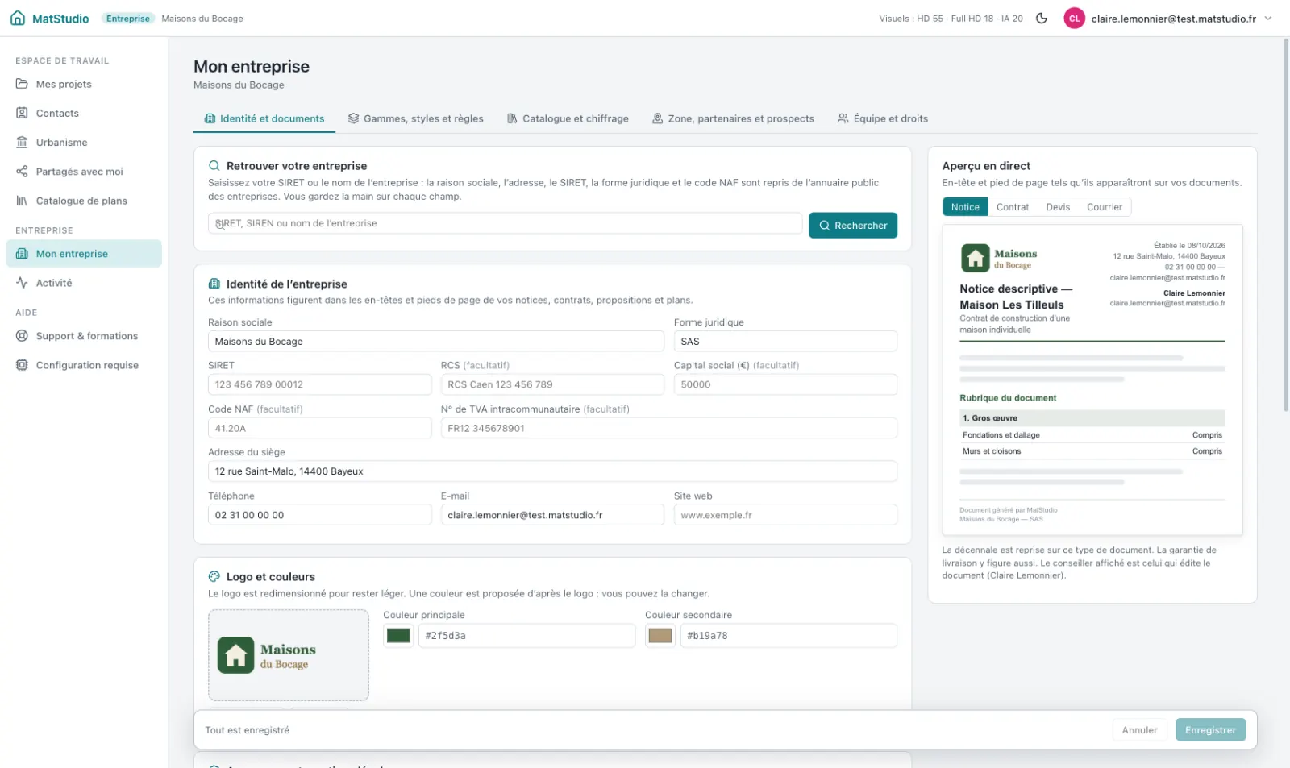
Task: Toggle dark mode moon icon
Action: pyautogui.click(x=1042, y=19)
